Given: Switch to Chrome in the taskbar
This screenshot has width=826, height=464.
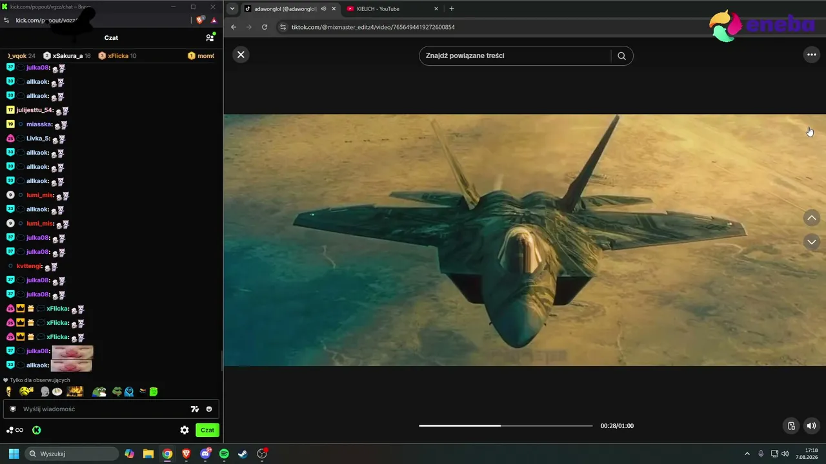Looking at the screenshot, I should 167,454.
